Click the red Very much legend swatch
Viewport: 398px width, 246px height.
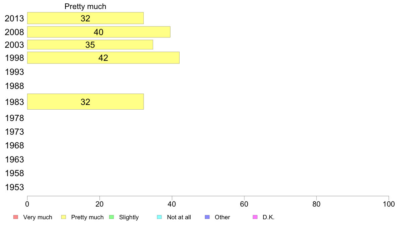point(16,217)
